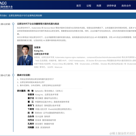Go to the 购票 page
Image resolution: width=136 pixels, height=136 pixels.
(99, 6)
